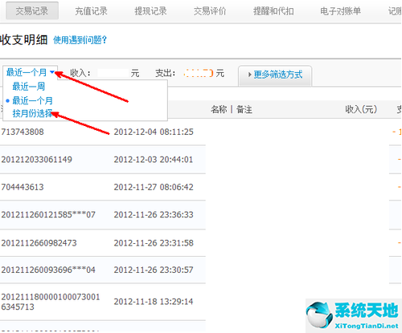Click transaction number 201211260093696***04
Screen dimensions: 402x333
48,270
